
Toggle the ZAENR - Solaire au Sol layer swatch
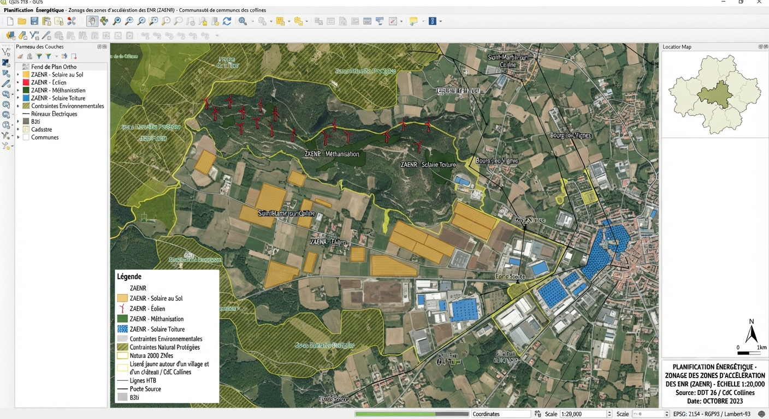click(26, 75)
